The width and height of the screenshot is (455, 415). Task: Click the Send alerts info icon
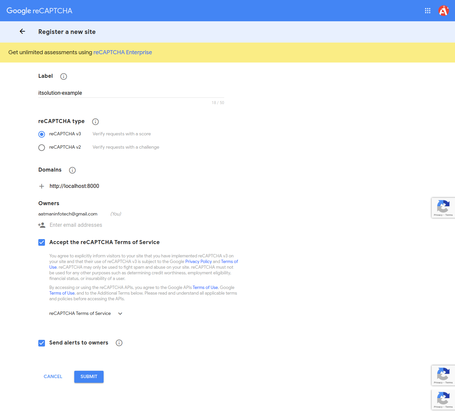point(119,343)
